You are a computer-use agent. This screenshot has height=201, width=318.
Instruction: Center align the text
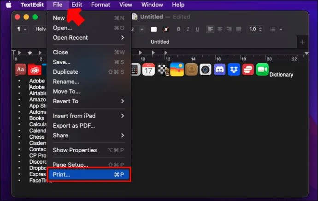[220, 29]
